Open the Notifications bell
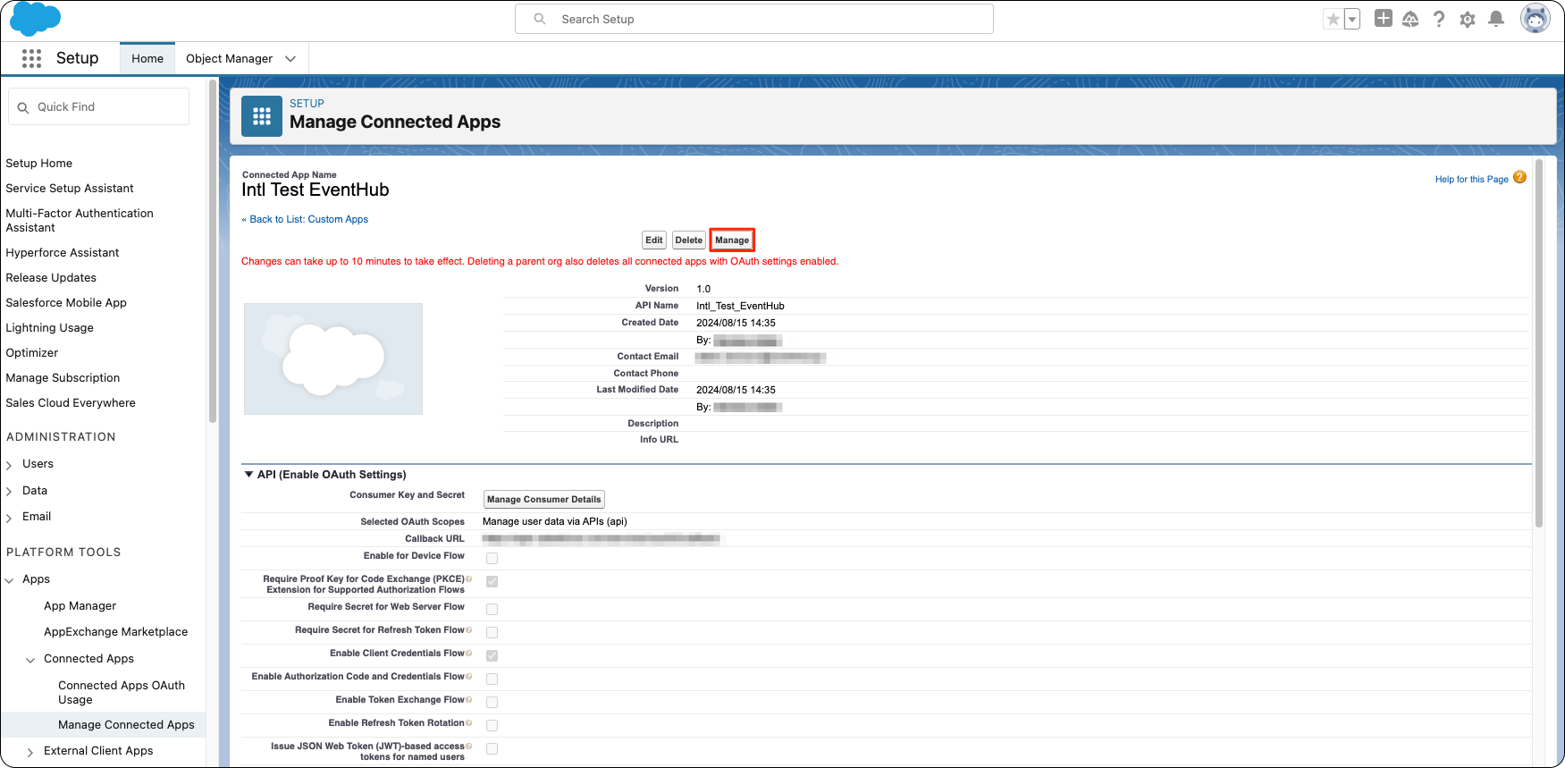 (x=1496, y=19)
